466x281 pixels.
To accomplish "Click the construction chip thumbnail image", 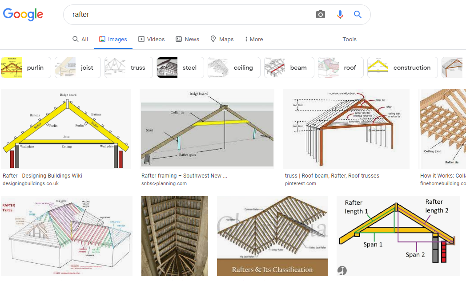I will (x=378, y=67).
